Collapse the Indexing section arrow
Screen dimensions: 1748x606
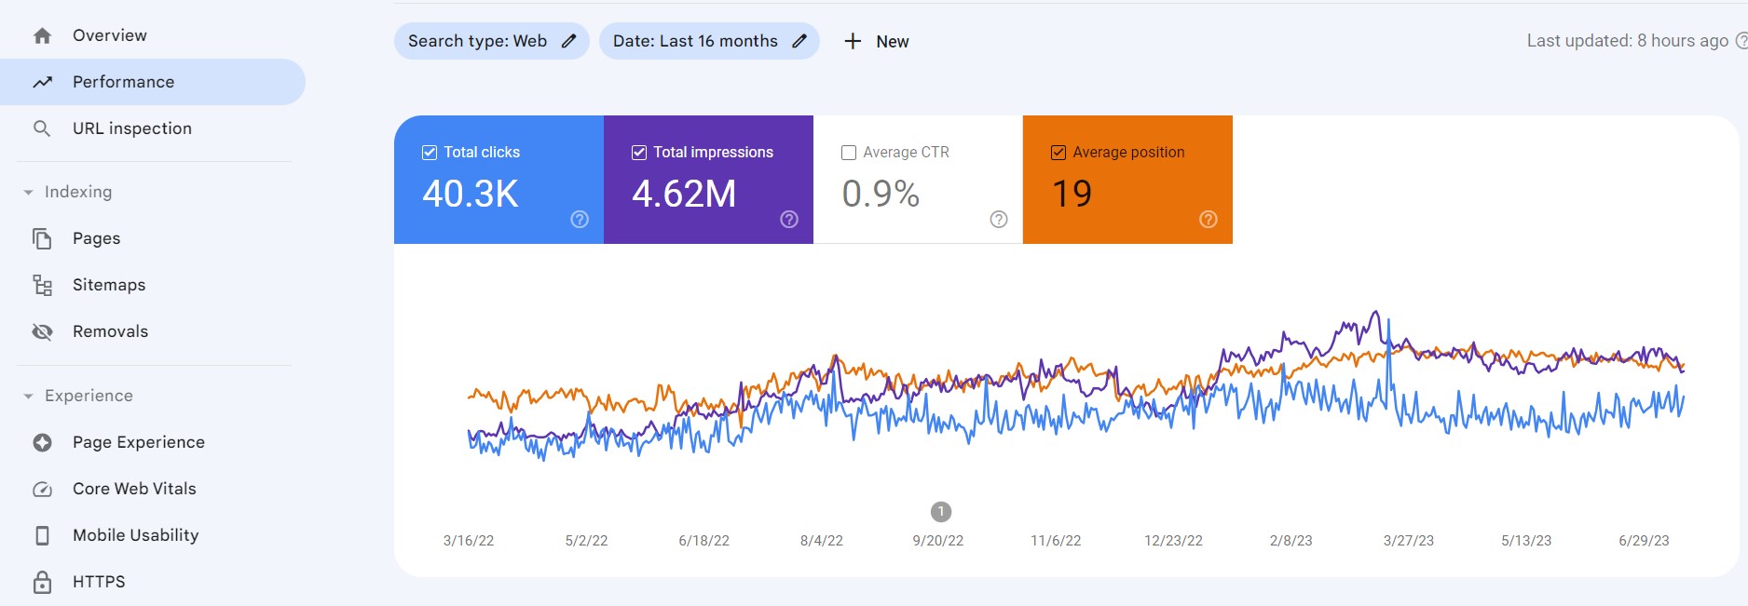pos(28,193)
